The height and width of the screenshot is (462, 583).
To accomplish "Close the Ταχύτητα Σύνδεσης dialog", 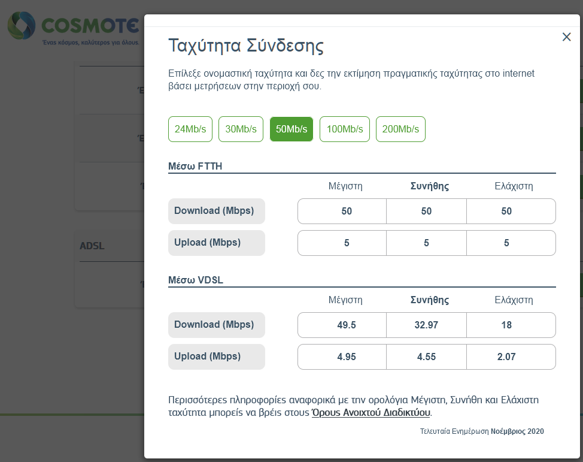I will (566, 37).
